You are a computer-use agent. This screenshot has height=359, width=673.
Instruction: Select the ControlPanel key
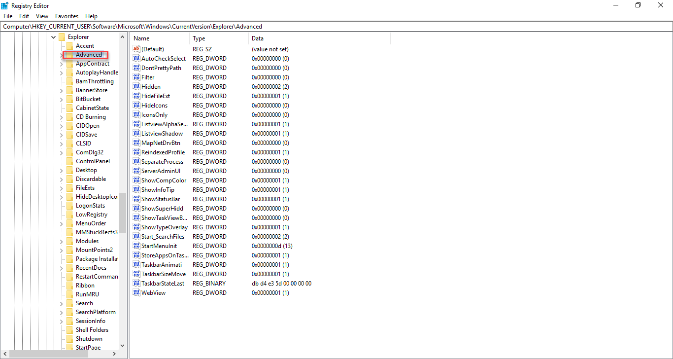93,161
